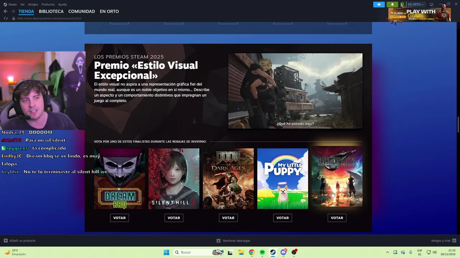Click the store URL address bar
The width and height of the screenshot is (460, 258).
(x=49, y=18)
